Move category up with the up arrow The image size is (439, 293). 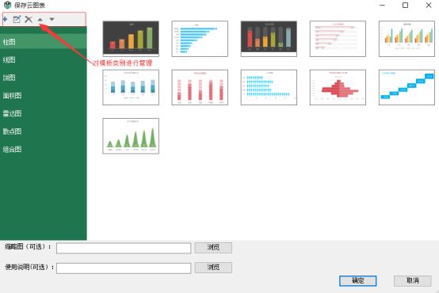click(x=40, y=19)
